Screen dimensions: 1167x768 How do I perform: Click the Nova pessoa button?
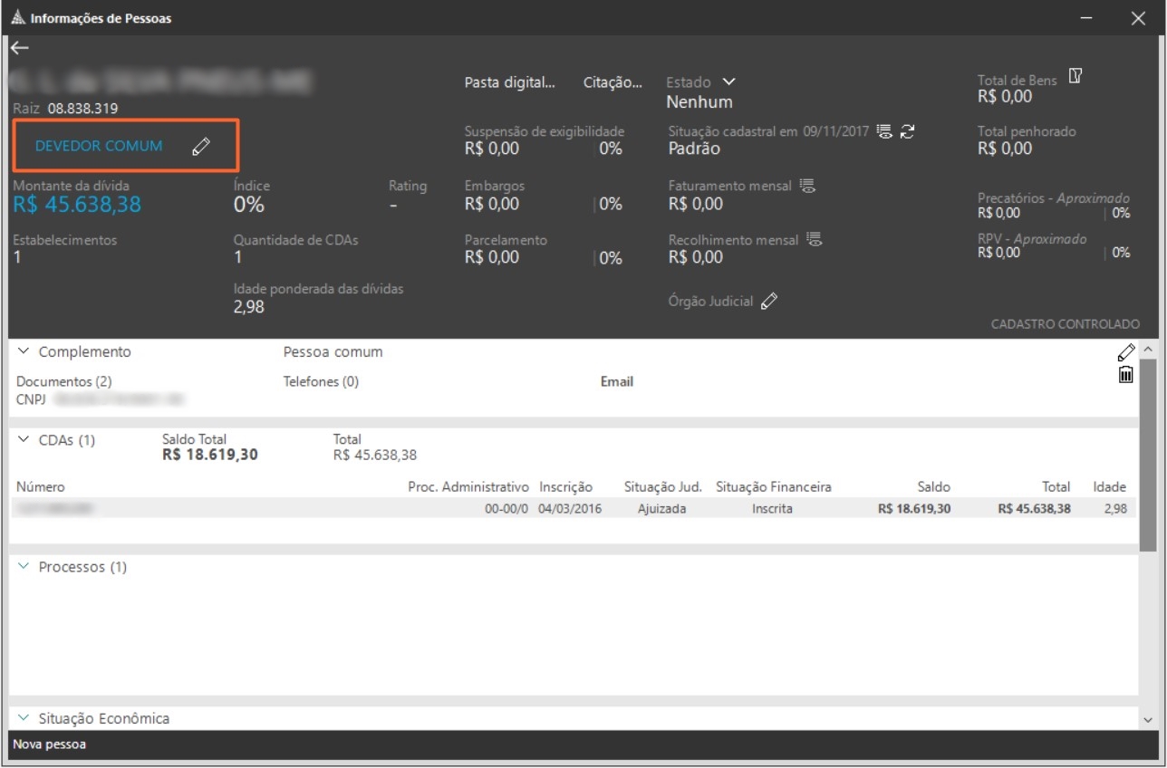click(49, 744)
